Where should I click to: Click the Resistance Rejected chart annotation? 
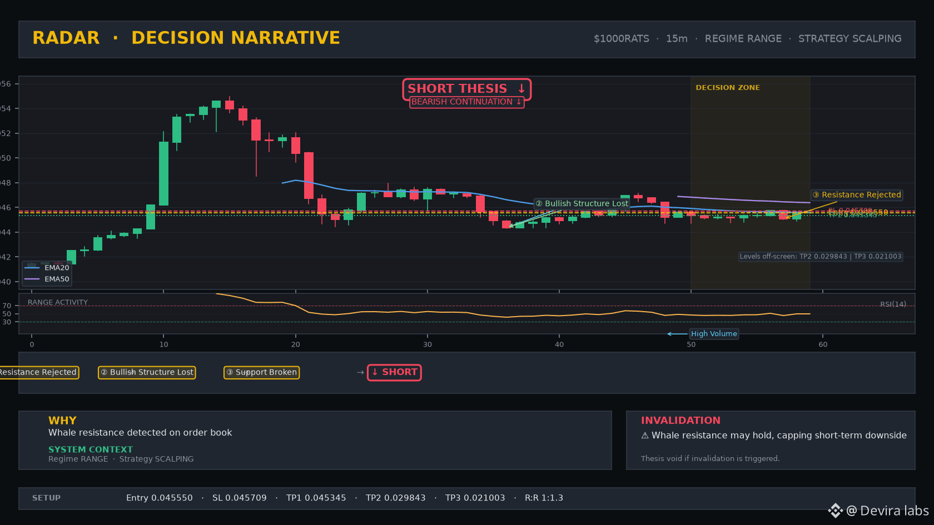[856, 195]
